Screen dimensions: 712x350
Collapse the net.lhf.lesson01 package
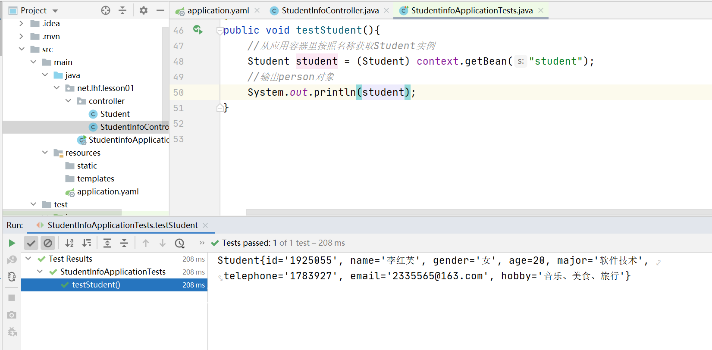[56, 88]
